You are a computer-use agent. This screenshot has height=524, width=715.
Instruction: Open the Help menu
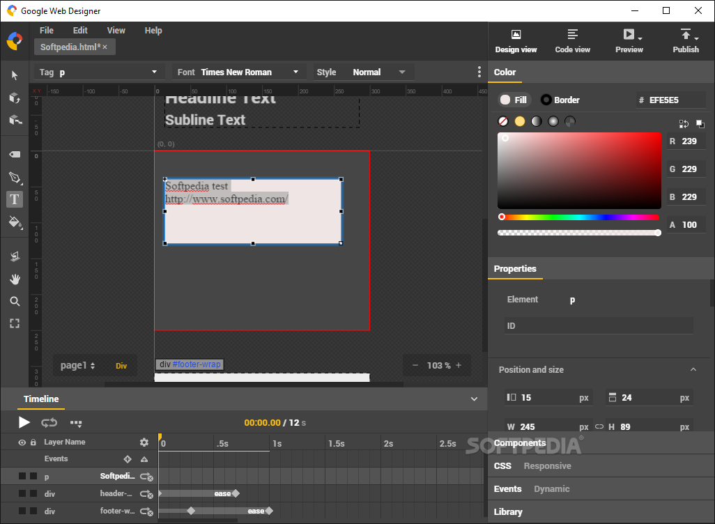click(153, 31)
